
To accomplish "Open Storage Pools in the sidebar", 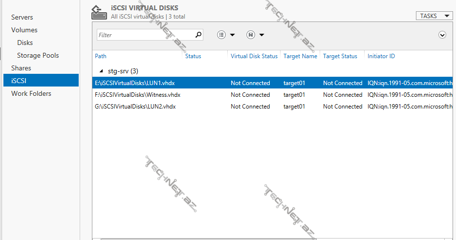I will pos(38,55).
